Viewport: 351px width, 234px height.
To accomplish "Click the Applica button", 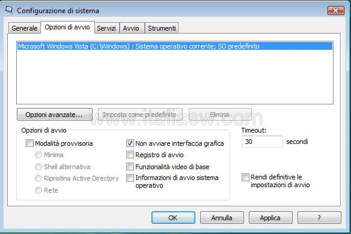I will [270, 218].
